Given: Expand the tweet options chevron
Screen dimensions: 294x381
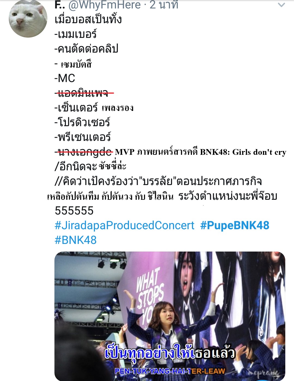Looking at the screenshot, I should (281, 5).
